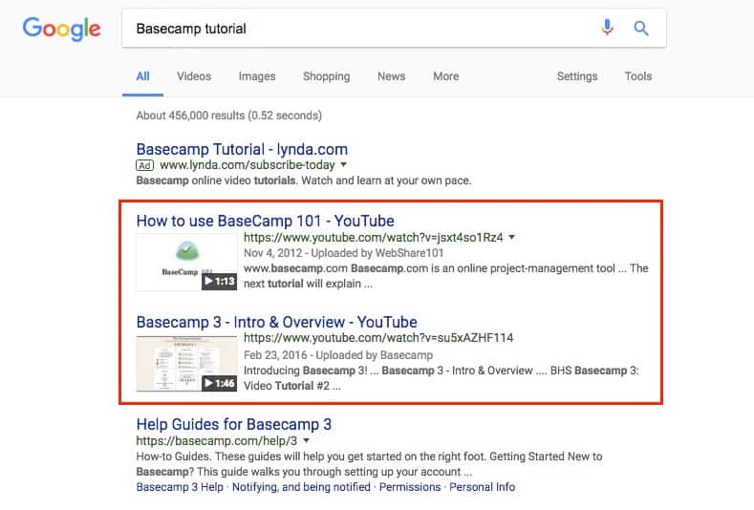Click the microphone voice search icon

point(608,28)
